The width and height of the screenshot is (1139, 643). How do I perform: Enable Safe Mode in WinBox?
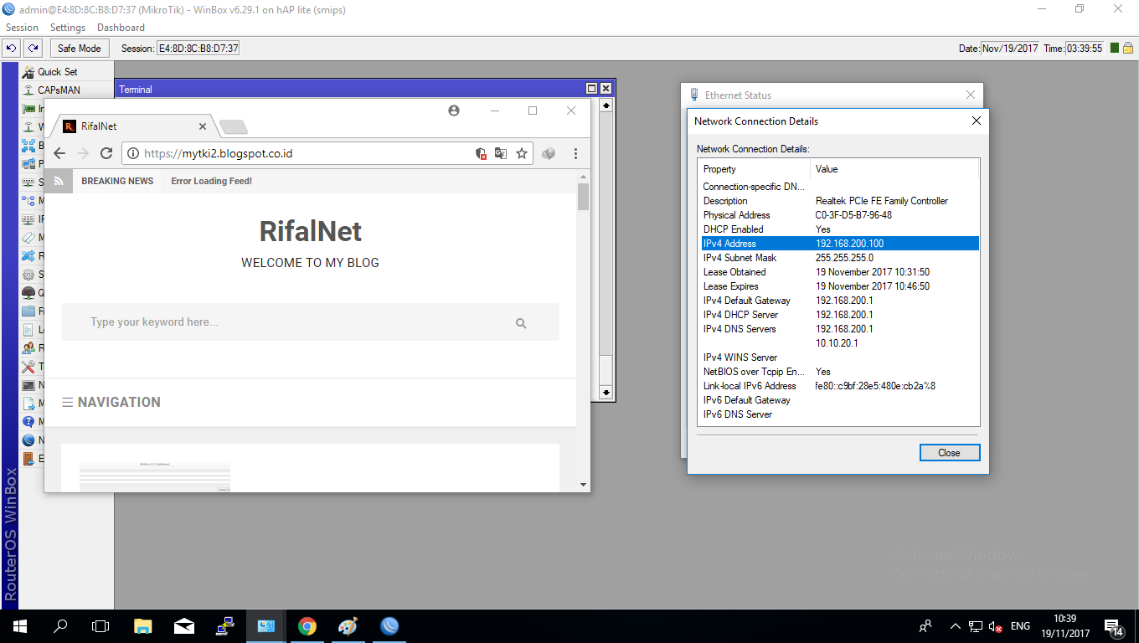[x=79, y=48]
